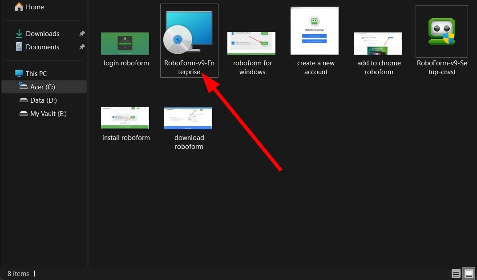The height and width of the screenshot is (280, 477).
Task: Click the Home house icon
Action: [19, 7]
